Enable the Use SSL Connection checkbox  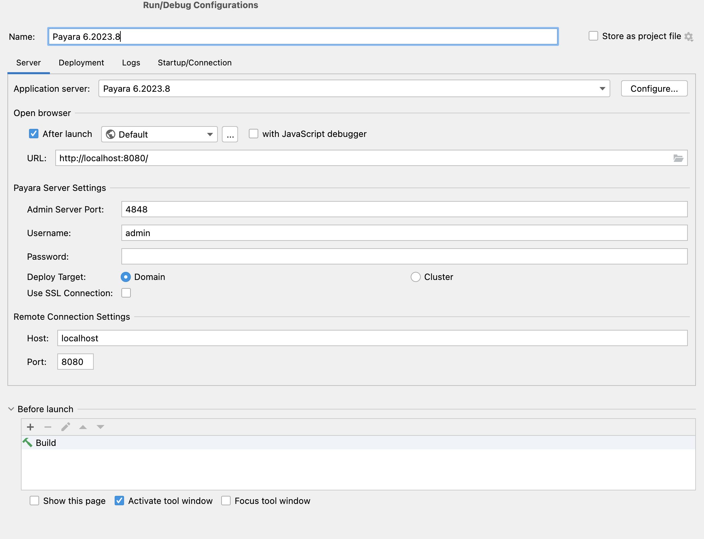click(126, 293)
